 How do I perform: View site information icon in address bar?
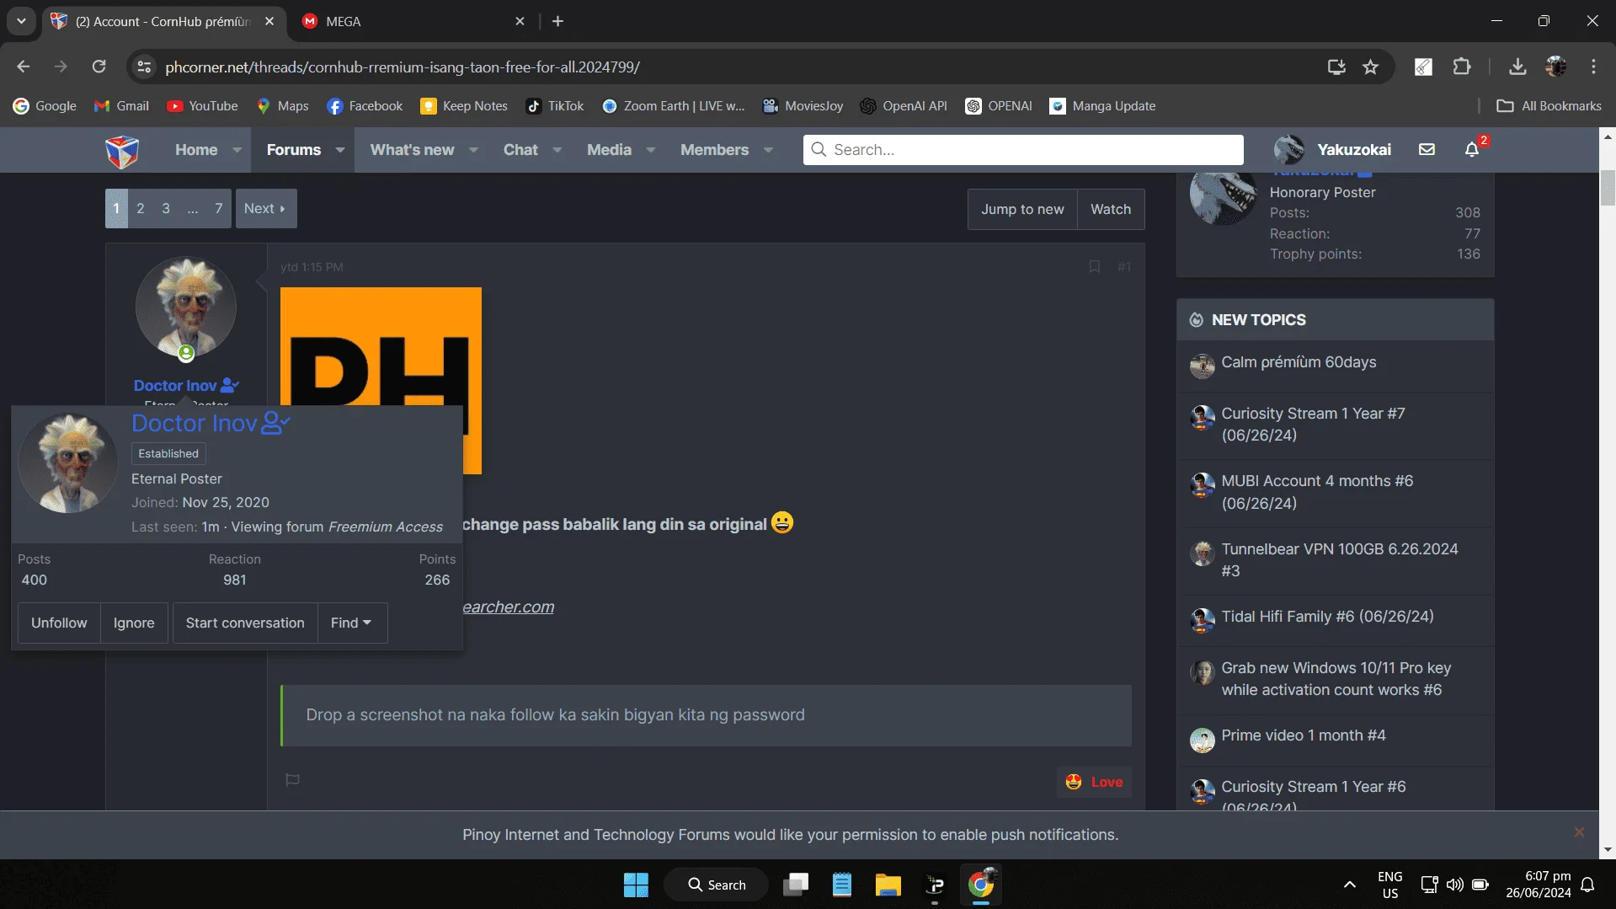pos(145,67)
